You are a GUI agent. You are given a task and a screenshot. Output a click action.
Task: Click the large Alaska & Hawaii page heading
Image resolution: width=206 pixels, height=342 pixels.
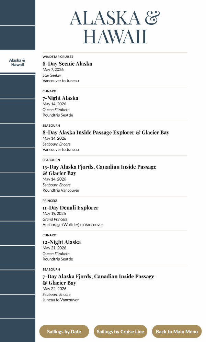115,27
